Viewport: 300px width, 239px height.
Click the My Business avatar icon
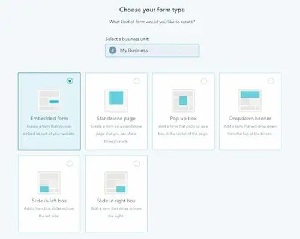tap(113, 50)
